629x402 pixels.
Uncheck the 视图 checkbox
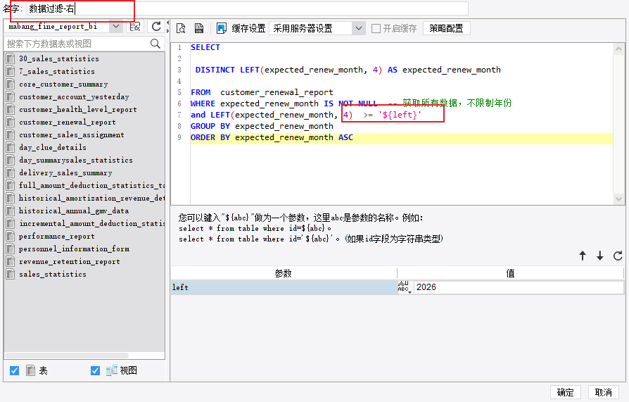[95, 370]
